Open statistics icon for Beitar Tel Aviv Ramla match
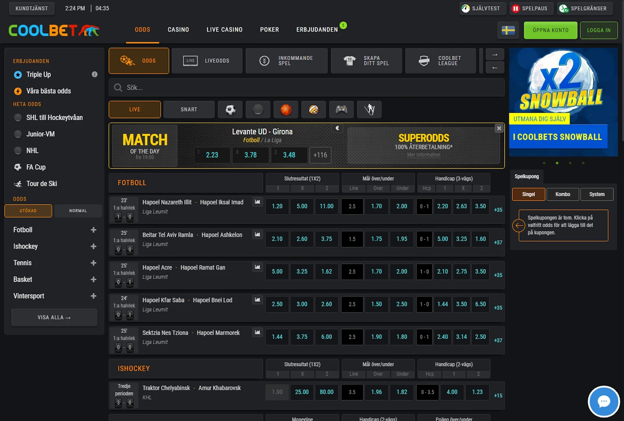Image resolution: width=624 pixels, height=421 pixels. click(257, 234)
